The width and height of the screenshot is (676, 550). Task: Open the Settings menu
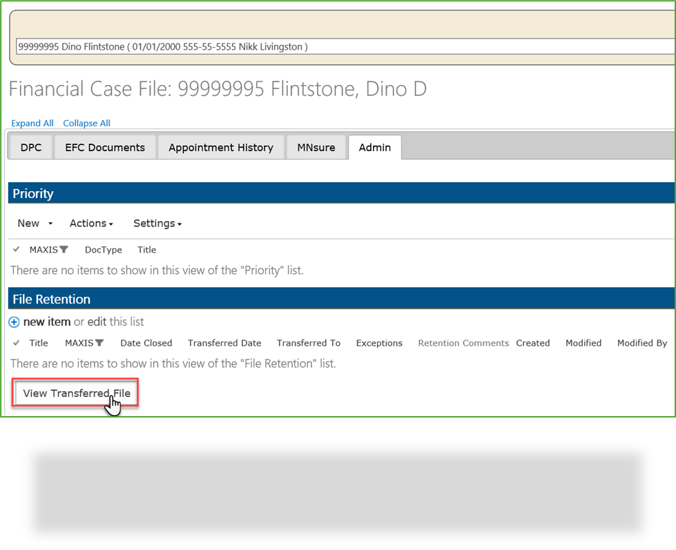point(156,223)
